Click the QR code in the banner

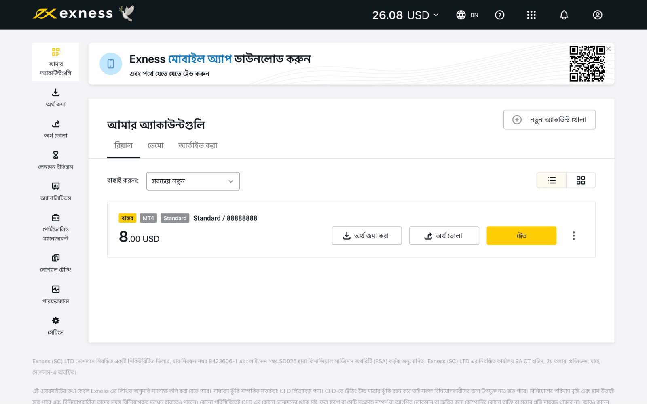[x=587, y=64]
